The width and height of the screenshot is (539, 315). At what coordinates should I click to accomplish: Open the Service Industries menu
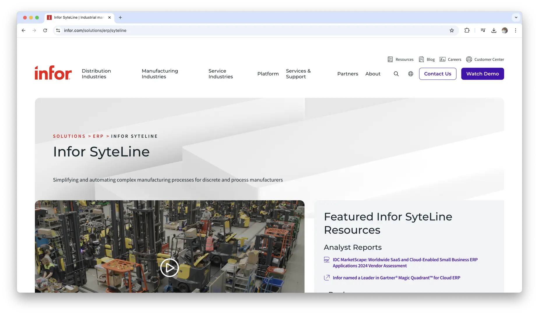point(221,74)
